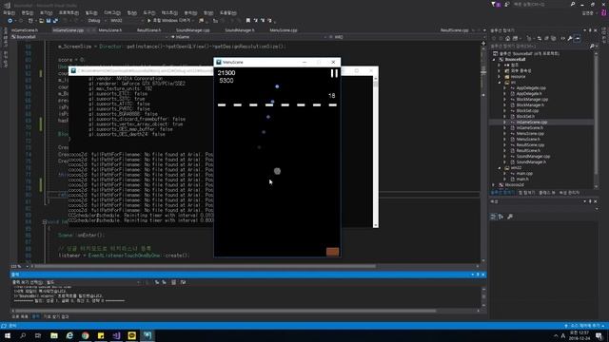The image size is (609, 342).
Task: Open the 빌드 (Build) menu
Action: point(91,12)
